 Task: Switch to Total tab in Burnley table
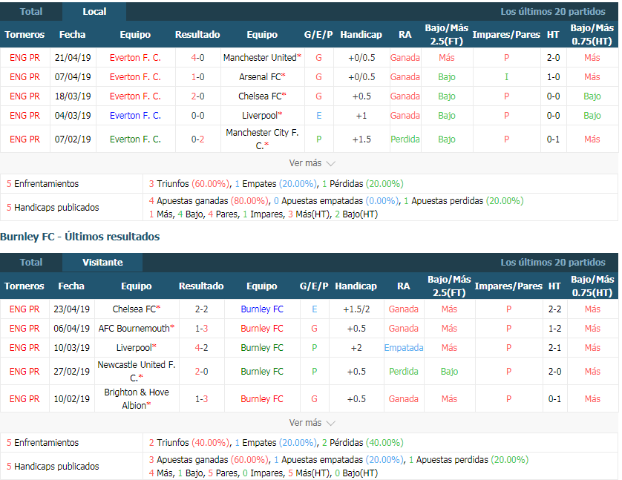click(x=31, y=263)
